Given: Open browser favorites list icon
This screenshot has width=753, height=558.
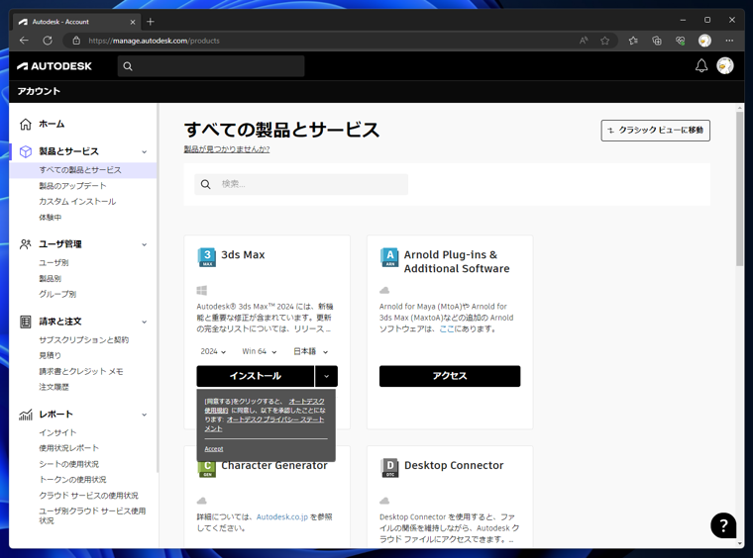Looking at the screenshot, I should [x=633, y=41].
